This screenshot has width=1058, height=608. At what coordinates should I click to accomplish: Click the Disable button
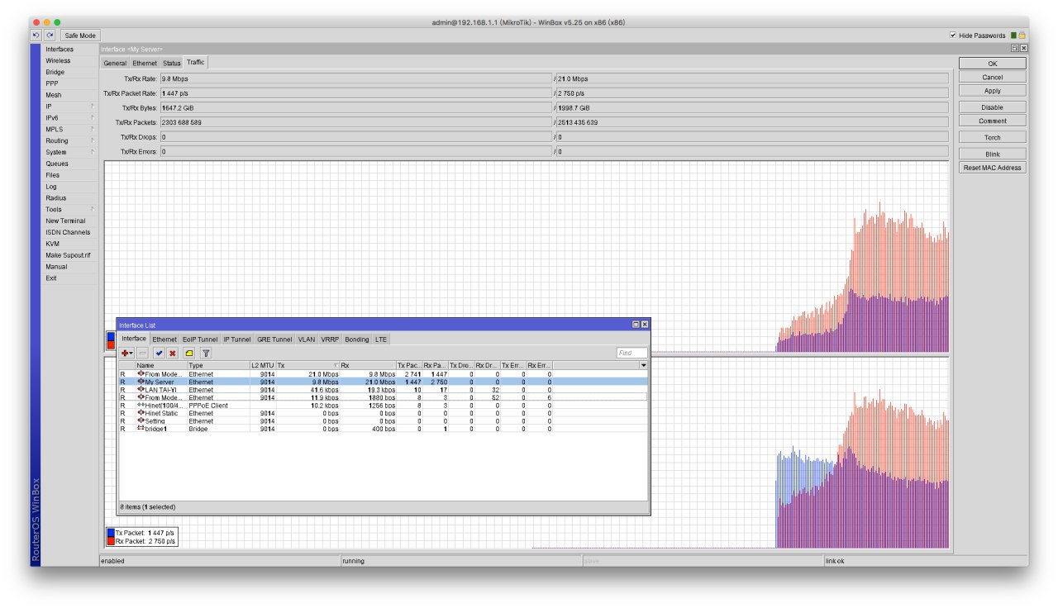(992, 107)
